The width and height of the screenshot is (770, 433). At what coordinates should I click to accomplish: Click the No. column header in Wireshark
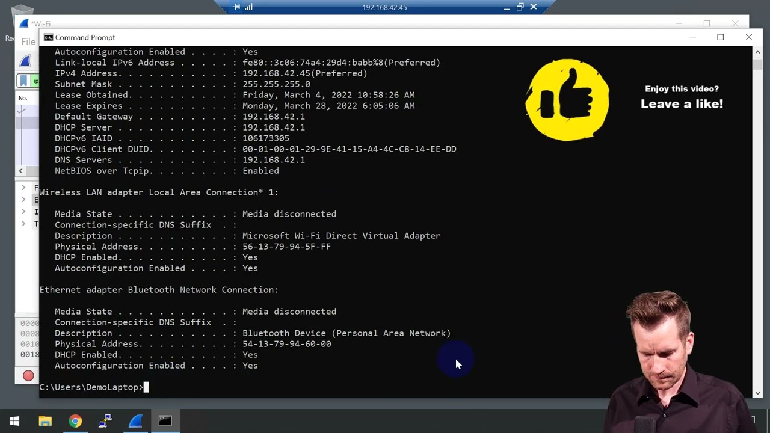coord(23,98)
